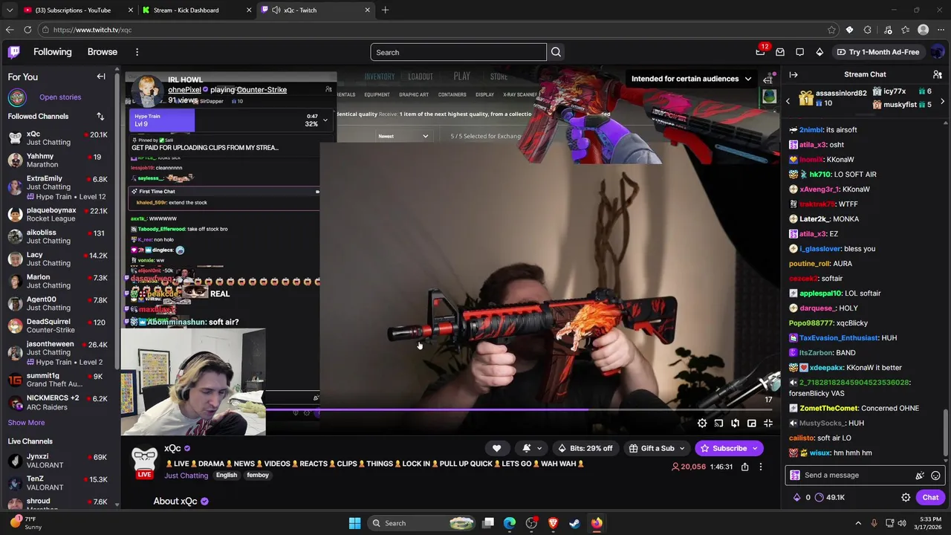Click the browser address bar URL
Screen dimensions: 951x535
[92, 30]
